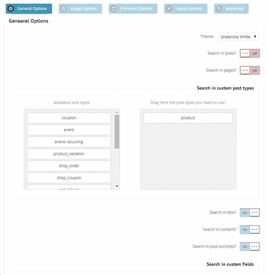This screenshot has height=275, width=269.
Task: Click the Frontend Options tab icon
Action: (114, 9)
